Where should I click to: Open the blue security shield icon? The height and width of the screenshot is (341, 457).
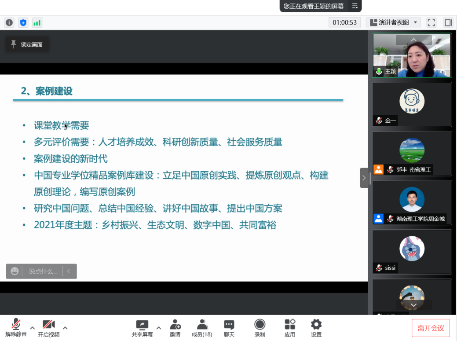click(x=23, y=22)
